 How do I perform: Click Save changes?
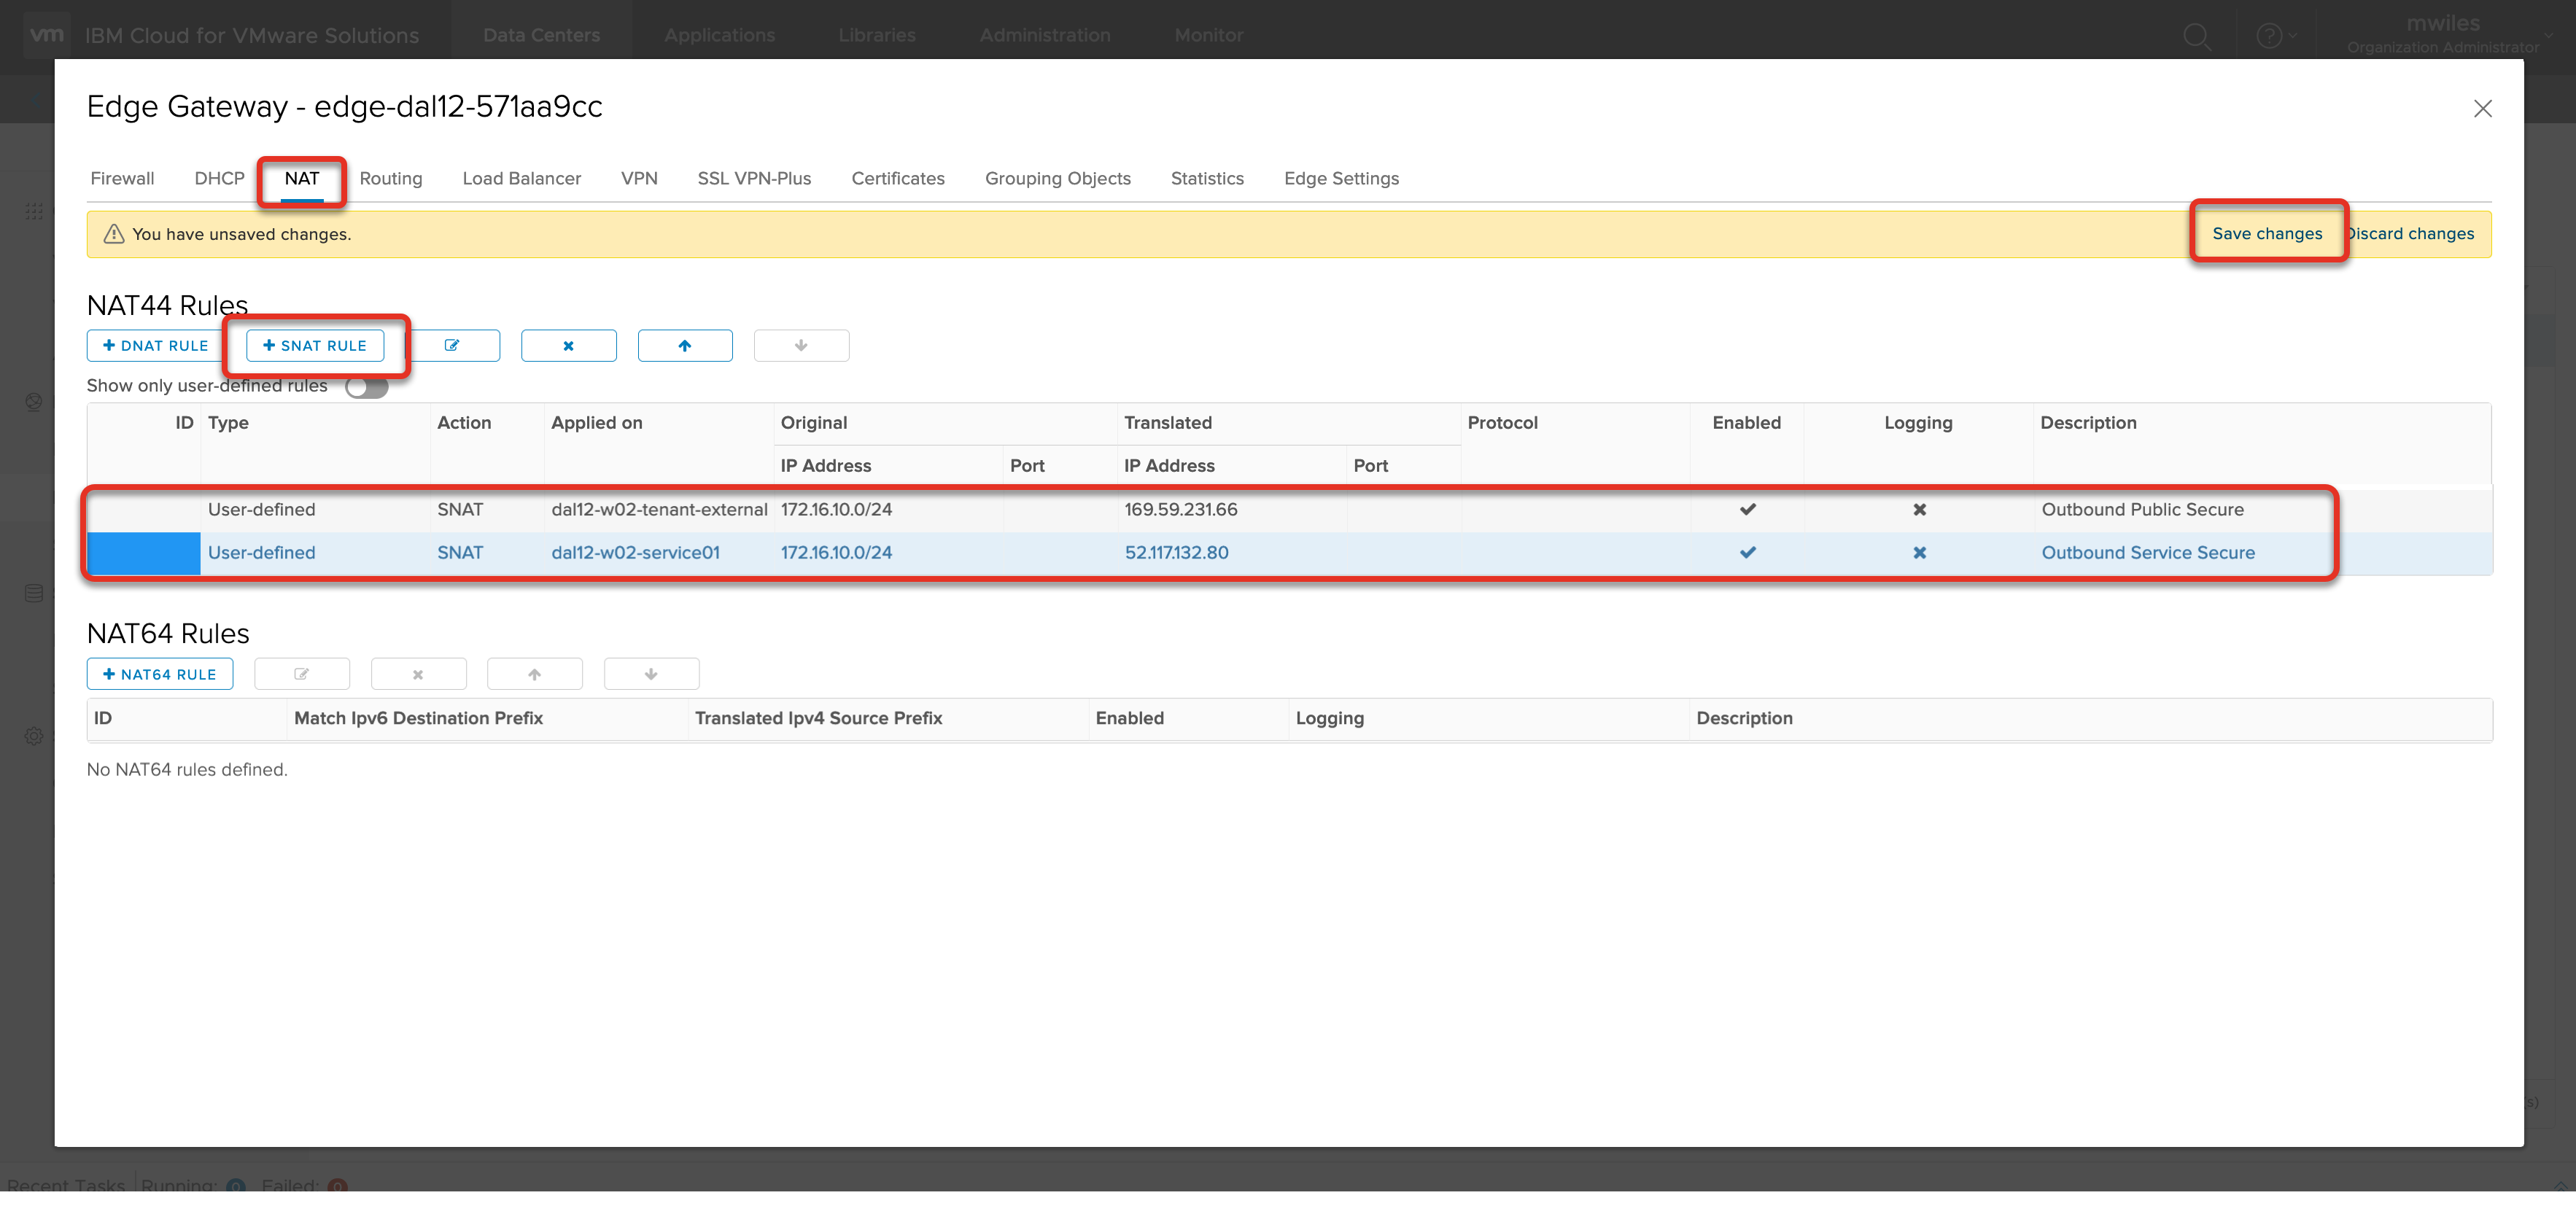[x=2266, y=233]
